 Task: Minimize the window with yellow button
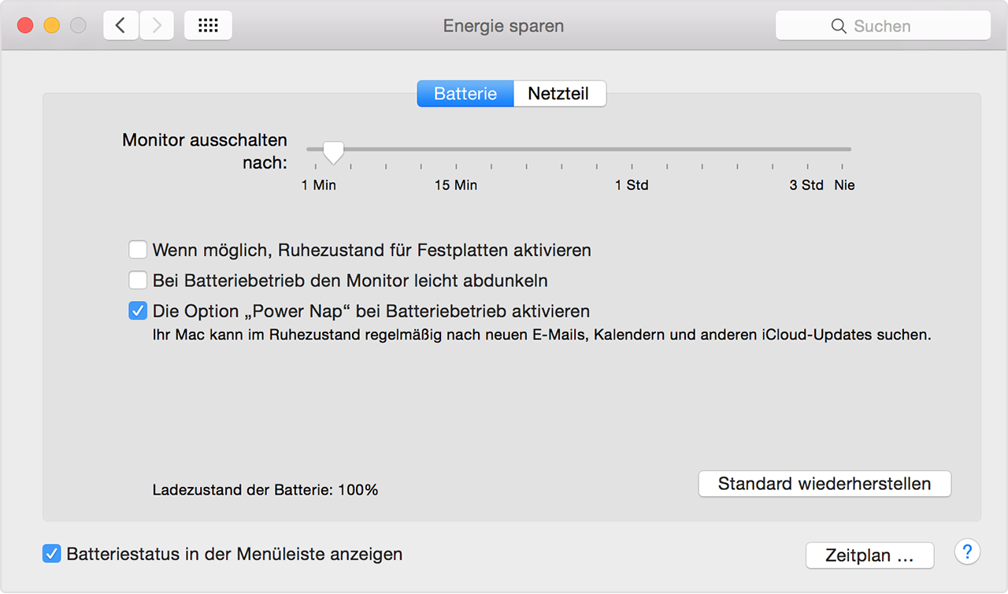[x=51, y=25]
